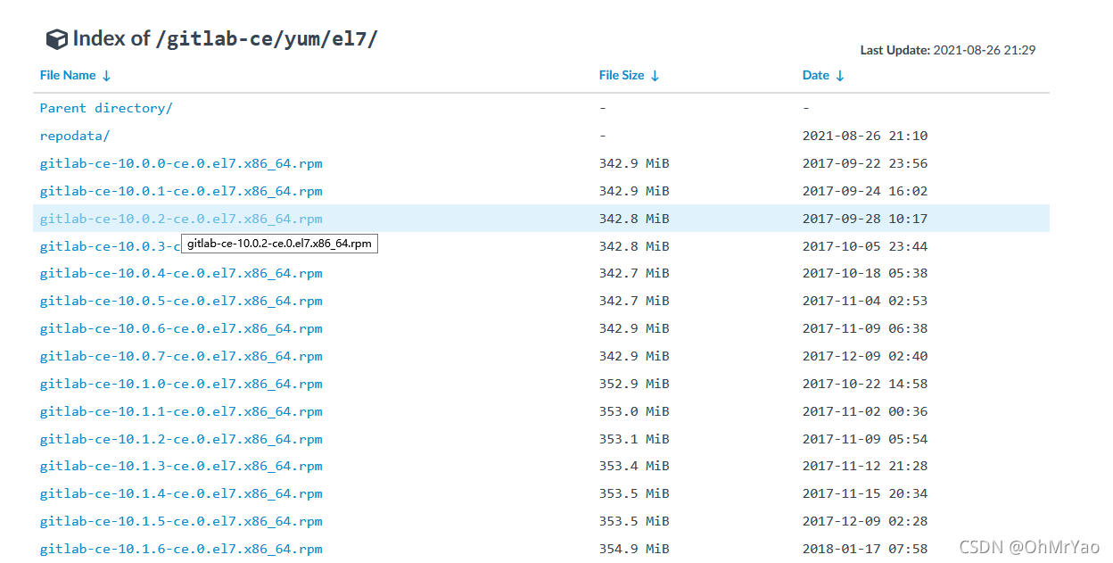Download highlighted gitlab-ce-10.0.2 rpm file
Viewport: 1113px width, 563px height.
pos(181,219)
